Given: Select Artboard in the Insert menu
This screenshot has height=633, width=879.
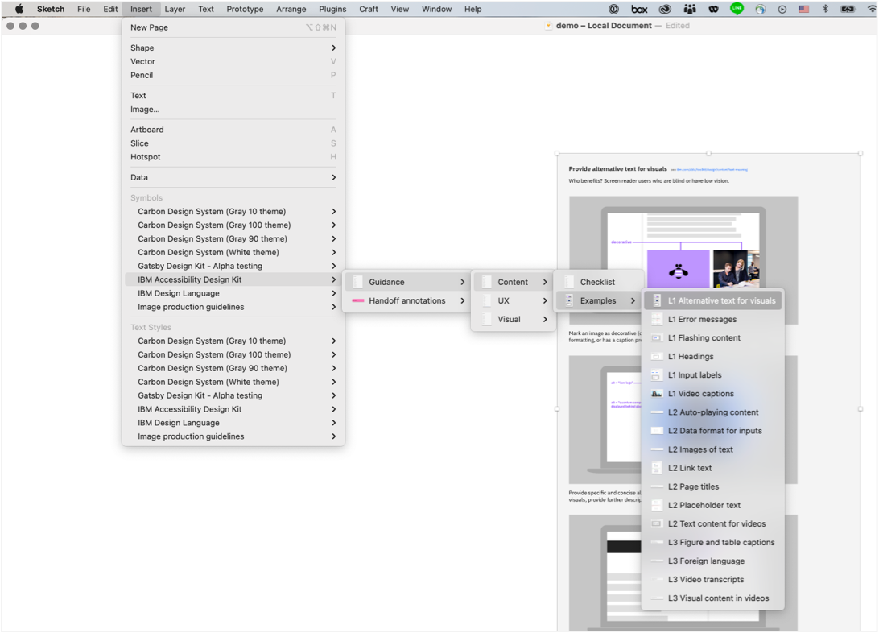Looking at the screenshot, I should [233, 130].
